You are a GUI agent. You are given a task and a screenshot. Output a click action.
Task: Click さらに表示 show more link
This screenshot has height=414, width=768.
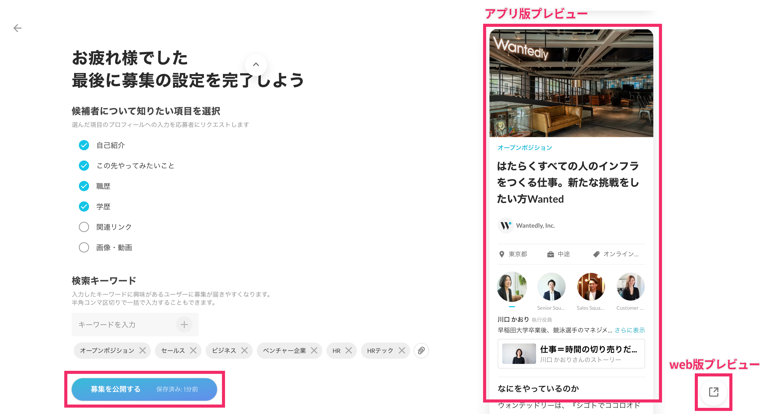click(x=630, y=330)
